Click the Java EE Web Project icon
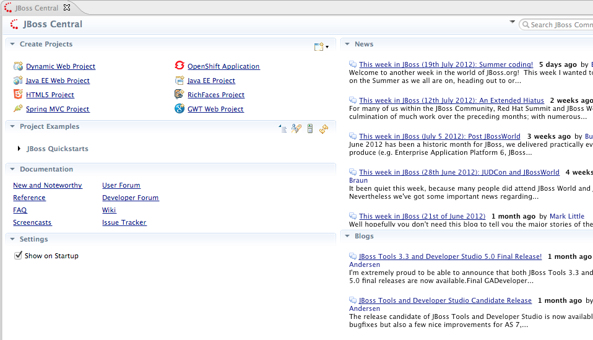This screenshot has width=593, height=340. pyautogui.click(x=18, y=80)
